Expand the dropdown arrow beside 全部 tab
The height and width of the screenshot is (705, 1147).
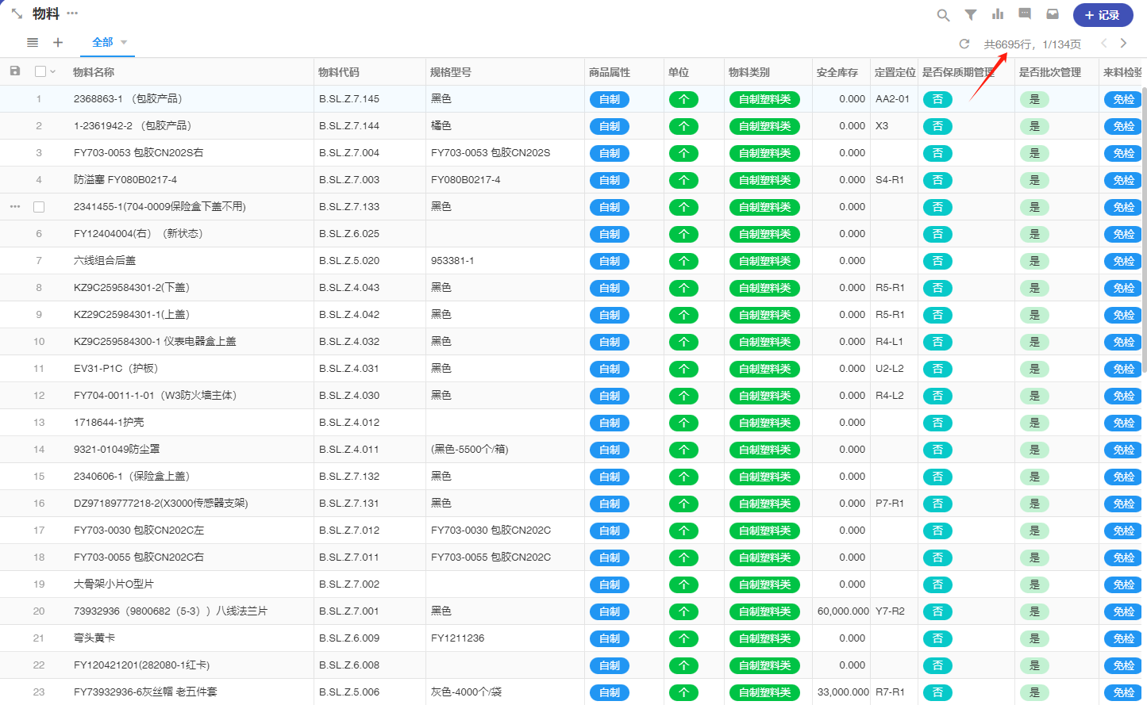click(x=124, y=43)
